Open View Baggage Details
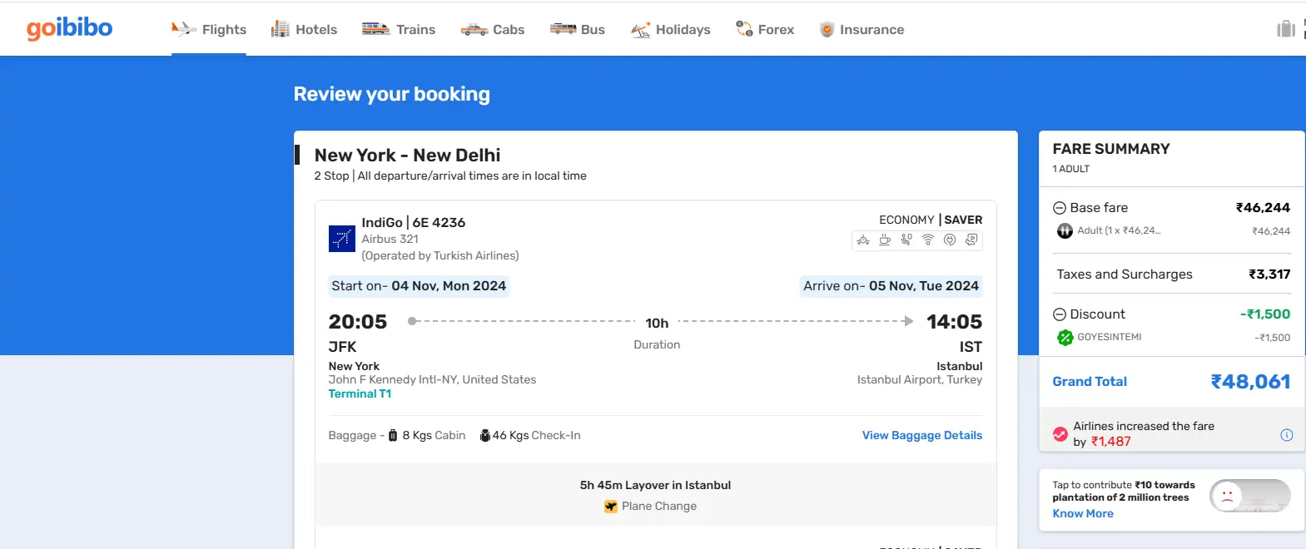Image resolution: width=1306 pixels, height=549 pixels. (921, 434)
